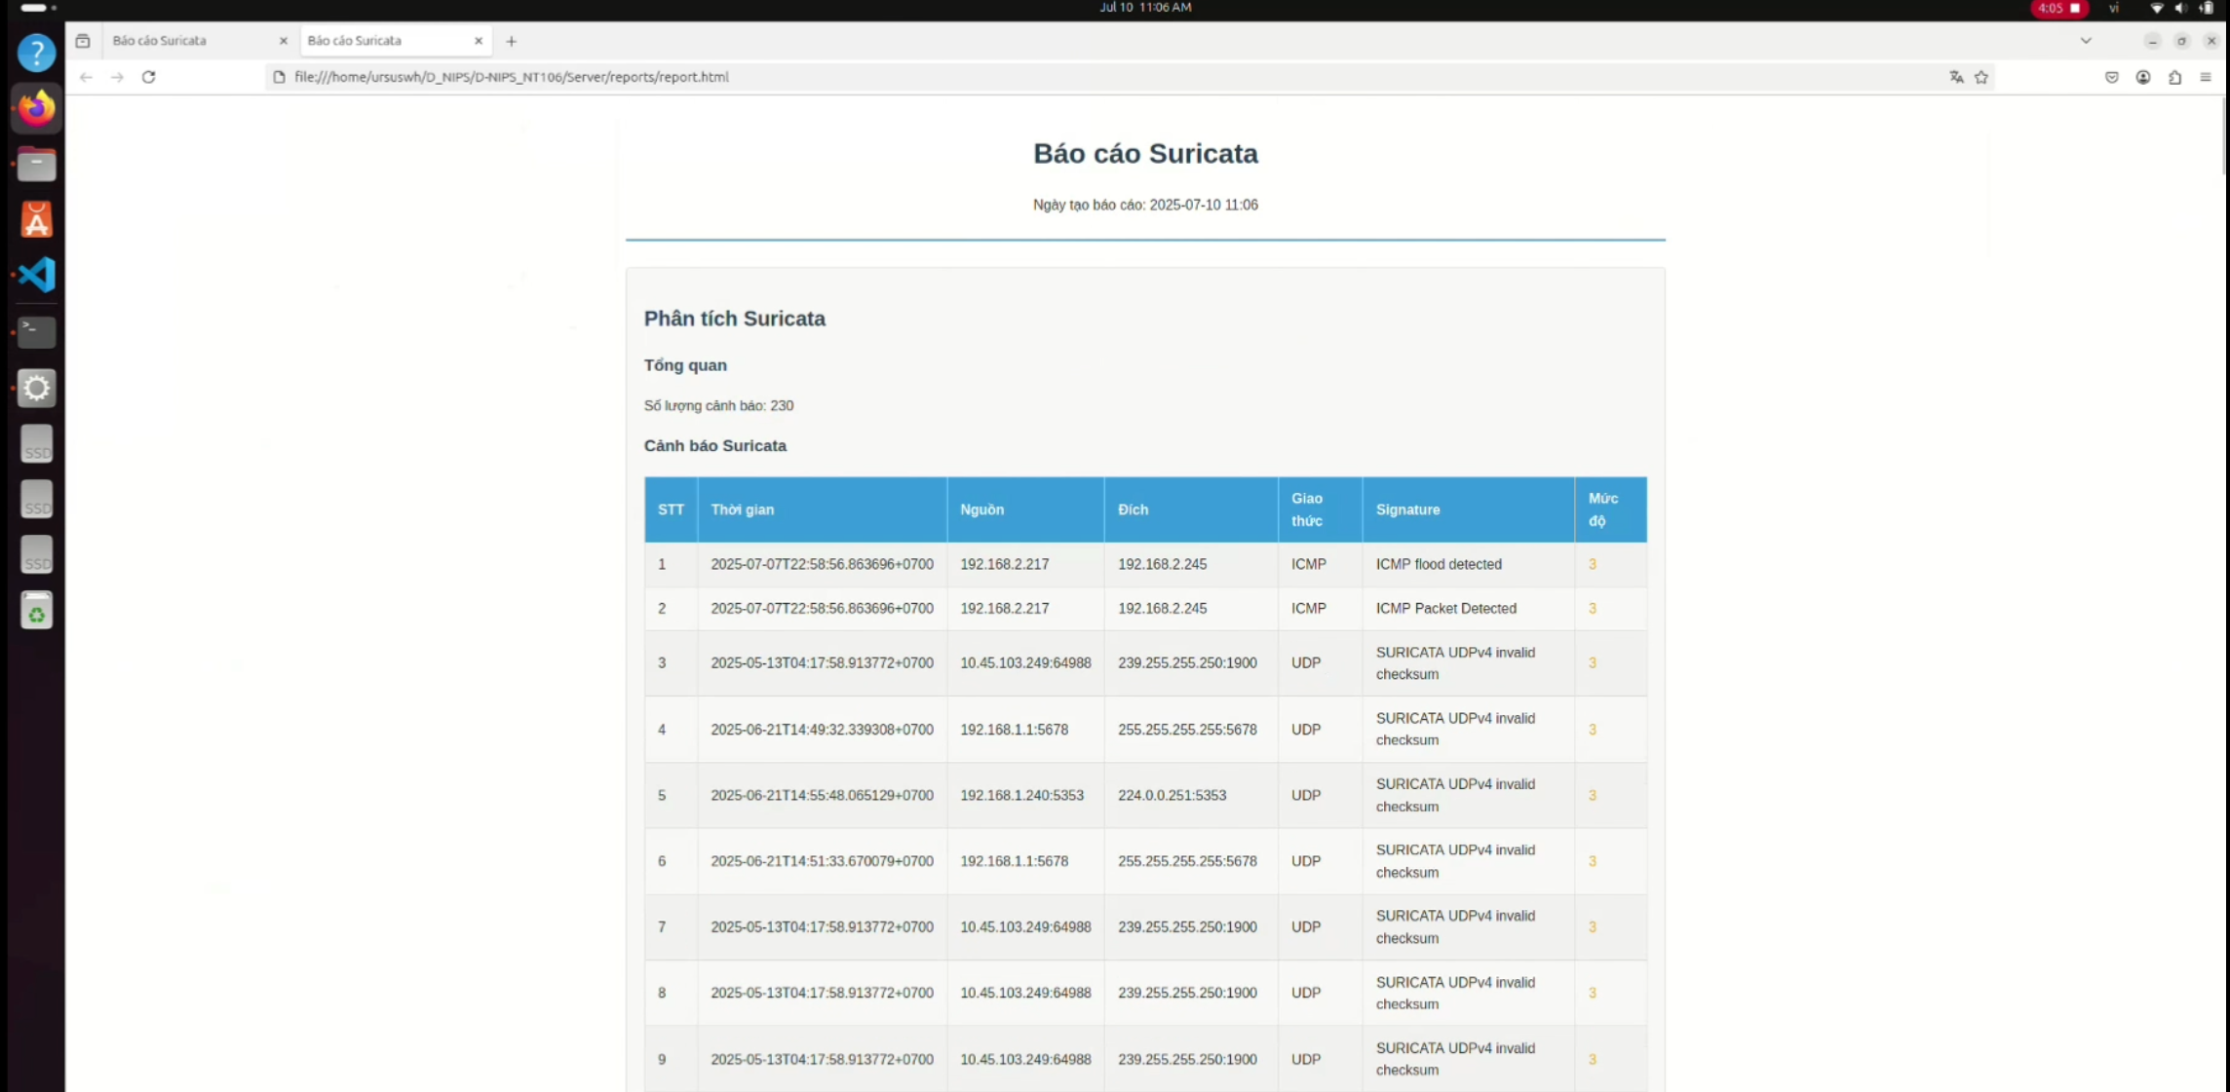This screenshot has height=1092, width=2230.
Task: Reload the report page
Action: click(149, 77)
